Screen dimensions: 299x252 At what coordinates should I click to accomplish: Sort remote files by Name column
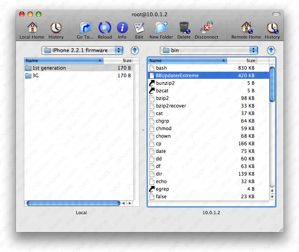(187, 61)
